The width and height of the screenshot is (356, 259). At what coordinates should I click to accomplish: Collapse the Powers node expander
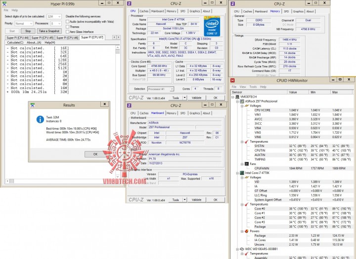242,231
